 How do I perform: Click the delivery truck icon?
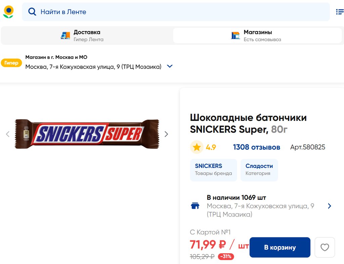click(x=65, y=35)
